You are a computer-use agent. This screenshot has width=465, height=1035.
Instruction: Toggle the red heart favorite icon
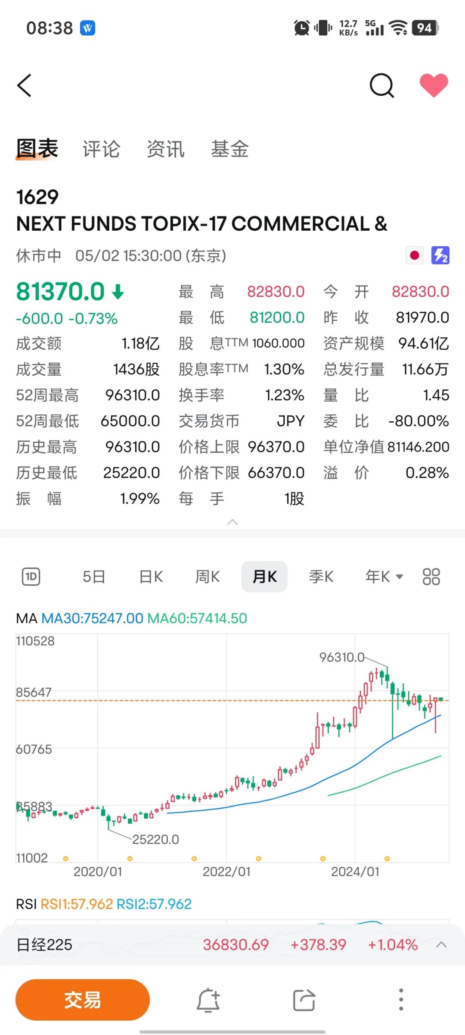tap(434, 85)
